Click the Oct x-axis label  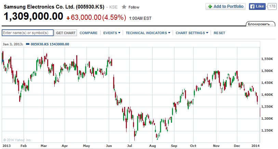click(x=193, y=146)
